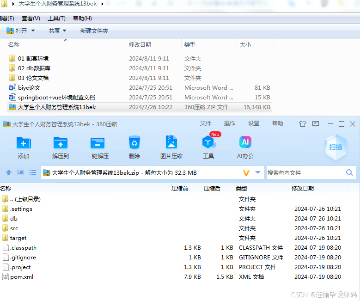
Task: Click the 15,348 KB size cell
Action: tap(256, 107)
